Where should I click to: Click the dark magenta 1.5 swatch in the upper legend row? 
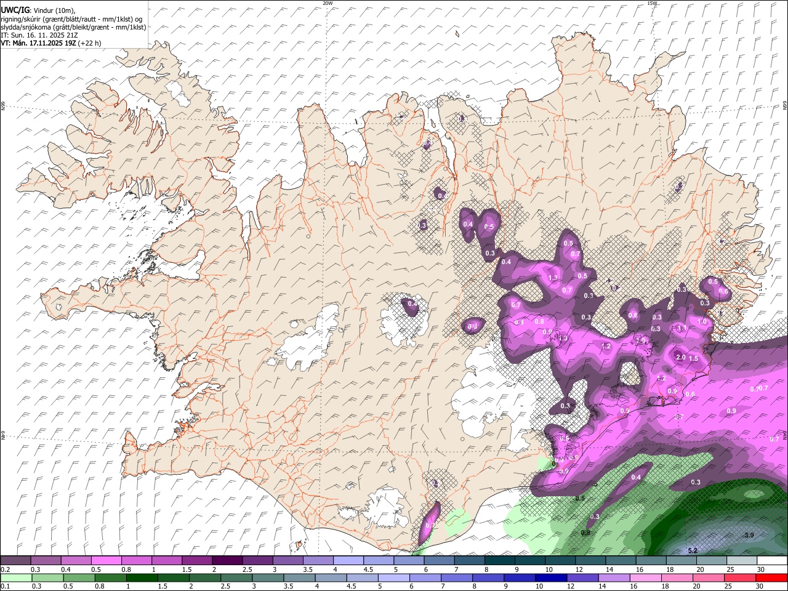pos(196,561)
